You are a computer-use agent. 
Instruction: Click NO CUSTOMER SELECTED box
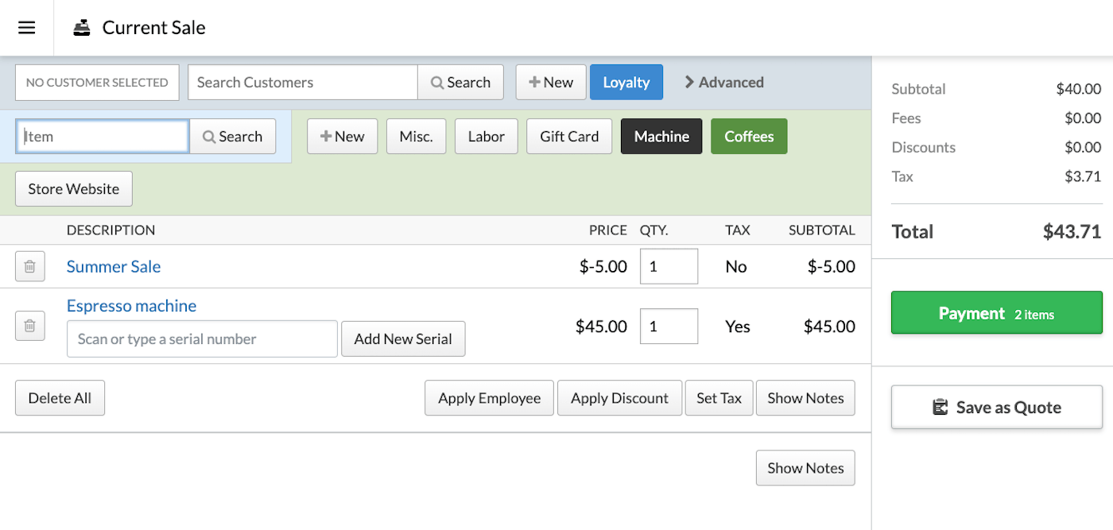(x=97, y=83)
